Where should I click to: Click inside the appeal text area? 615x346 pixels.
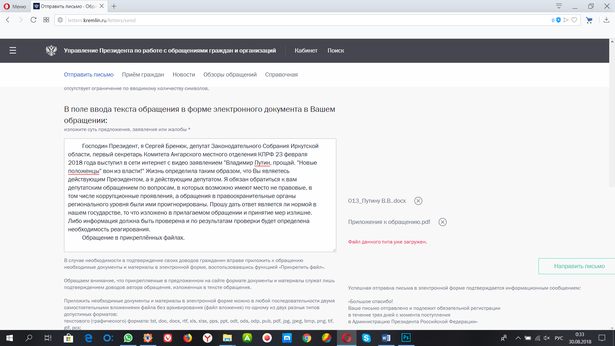point(200,195)
